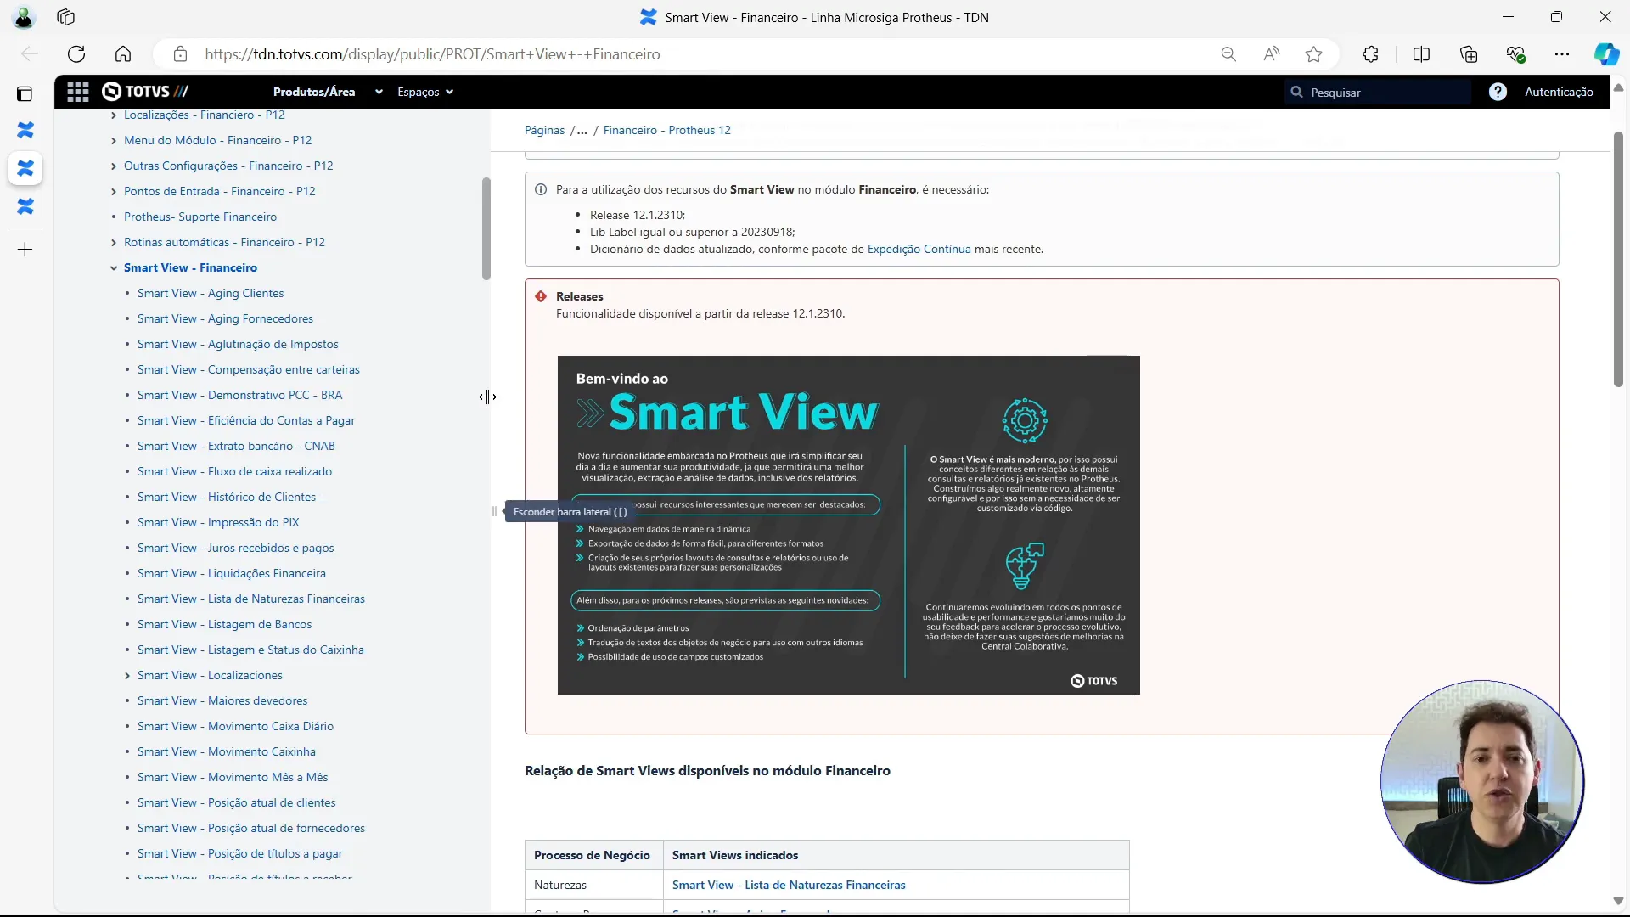Open Smart View - Aging Fornecedores

point(225,318)
